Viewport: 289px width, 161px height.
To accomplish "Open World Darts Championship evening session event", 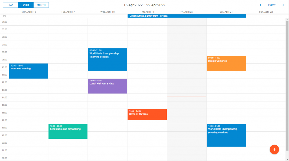I will click(226, 135).
